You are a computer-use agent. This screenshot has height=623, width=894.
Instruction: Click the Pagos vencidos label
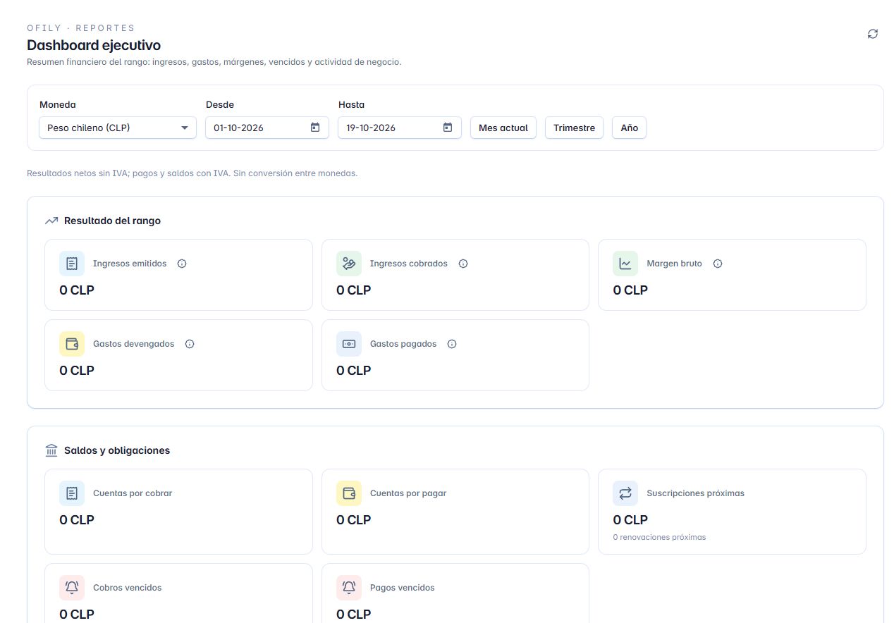pyautogui.click(x=403, y=588)
